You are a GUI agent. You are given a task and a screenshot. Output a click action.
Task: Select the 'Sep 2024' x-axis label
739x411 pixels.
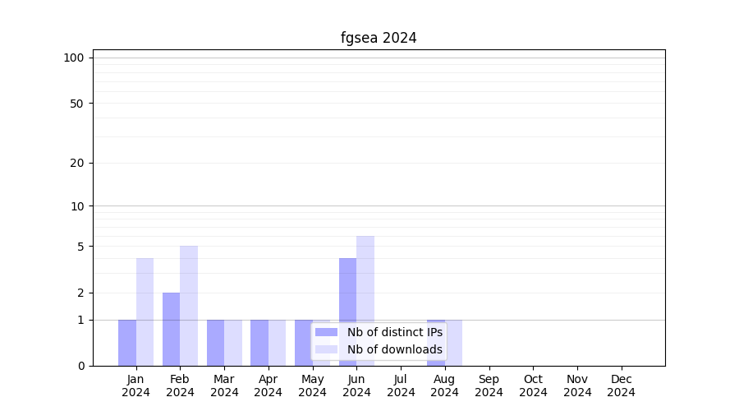(489, 386)
